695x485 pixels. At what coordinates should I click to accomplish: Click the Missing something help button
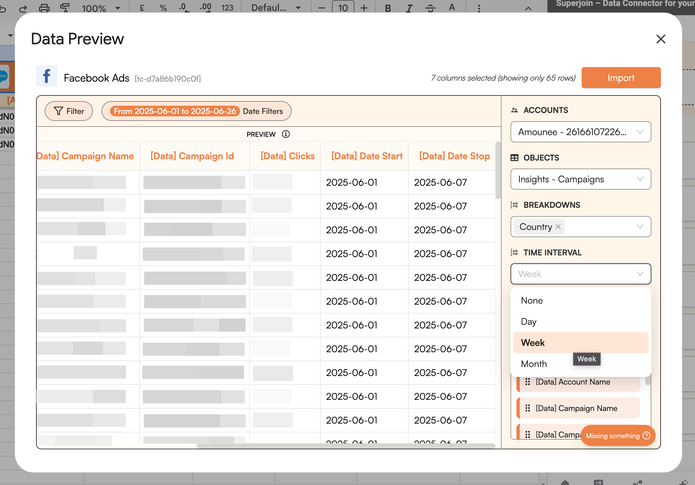[618, 436]
